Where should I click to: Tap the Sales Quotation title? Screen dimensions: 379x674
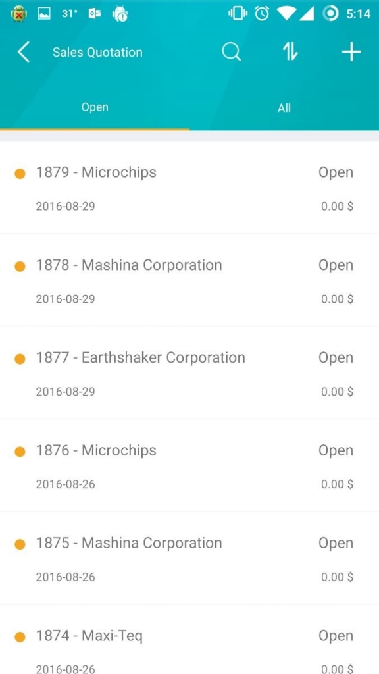tap(97, 53)
